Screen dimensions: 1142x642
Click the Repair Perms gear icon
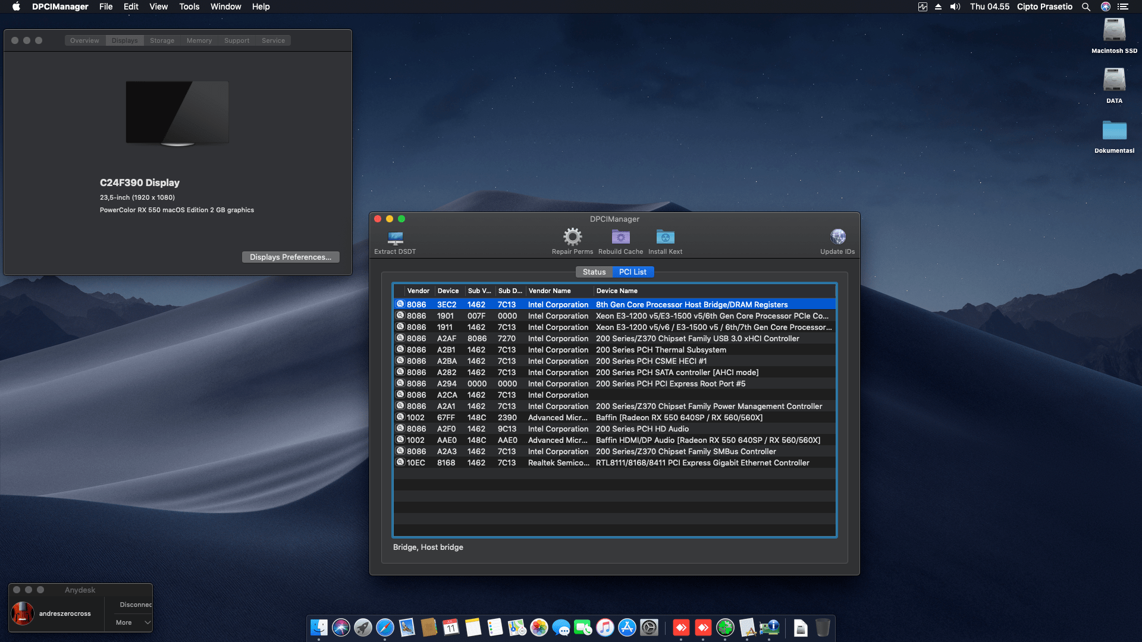[572, 237]
